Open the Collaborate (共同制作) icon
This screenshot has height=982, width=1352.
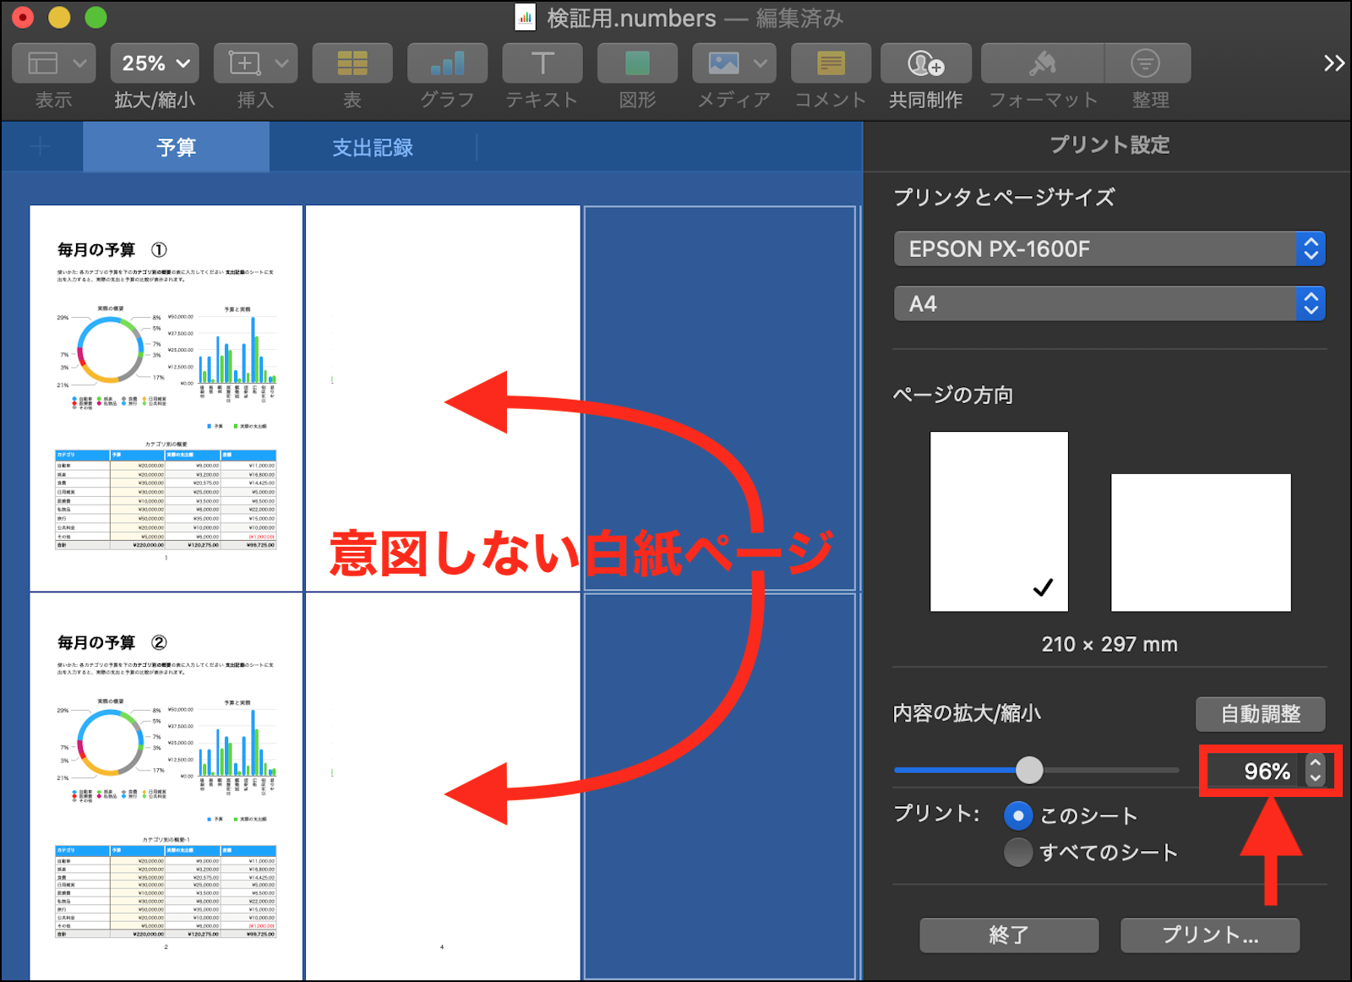[925, 63]
